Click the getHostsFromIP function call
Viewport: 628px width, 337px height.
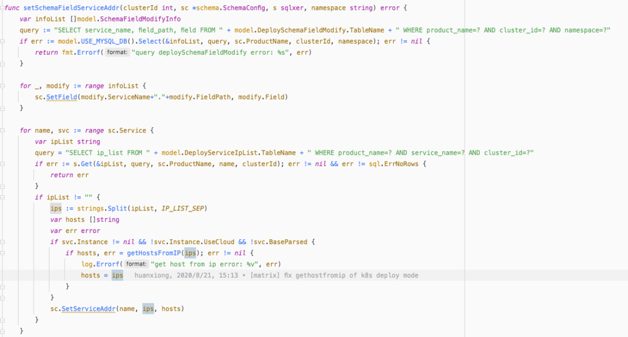click(x=155, y=253)
